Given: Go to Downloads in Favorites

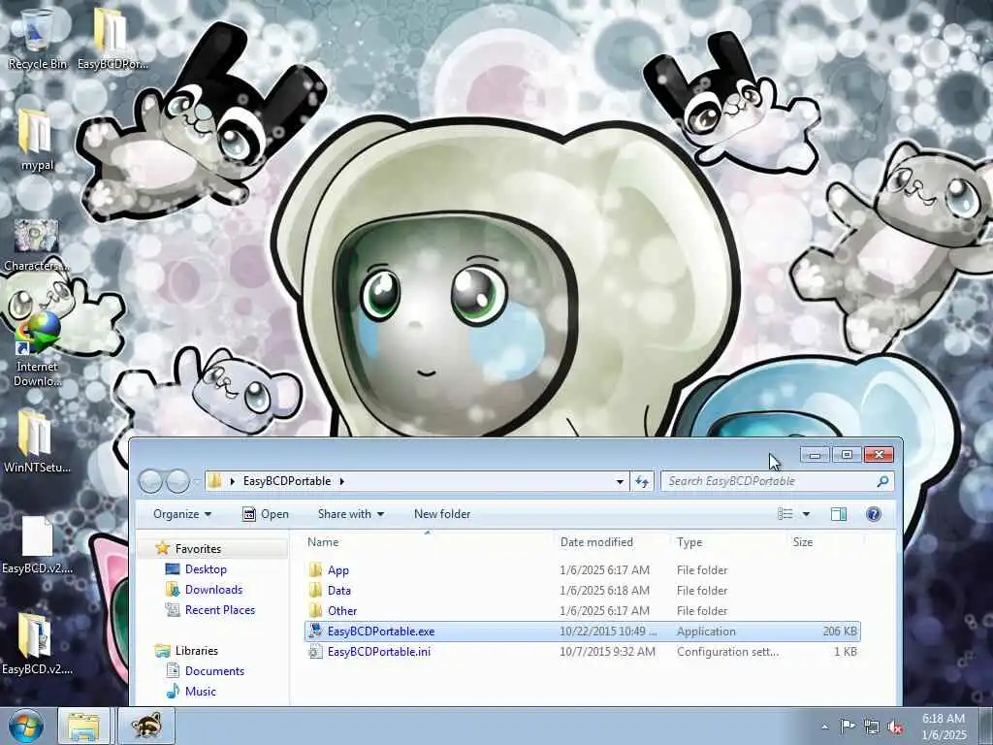Looking at the screenshot, I should pyautogui.click(x=213, y=589).
